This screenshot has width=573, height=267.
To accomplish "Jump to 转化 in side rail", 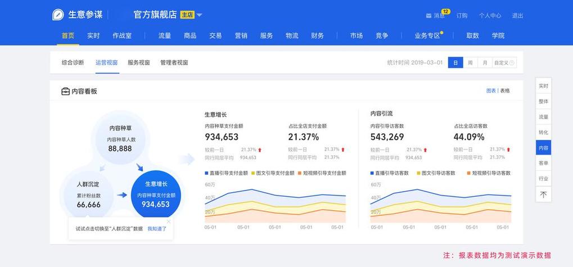I will point(543,132).
